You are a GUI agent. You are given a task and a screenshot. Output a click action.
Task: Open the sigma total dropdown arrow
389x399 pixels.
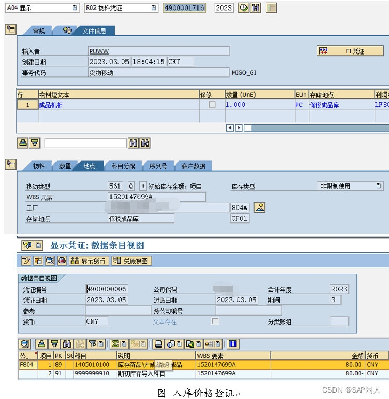point(124,344)
